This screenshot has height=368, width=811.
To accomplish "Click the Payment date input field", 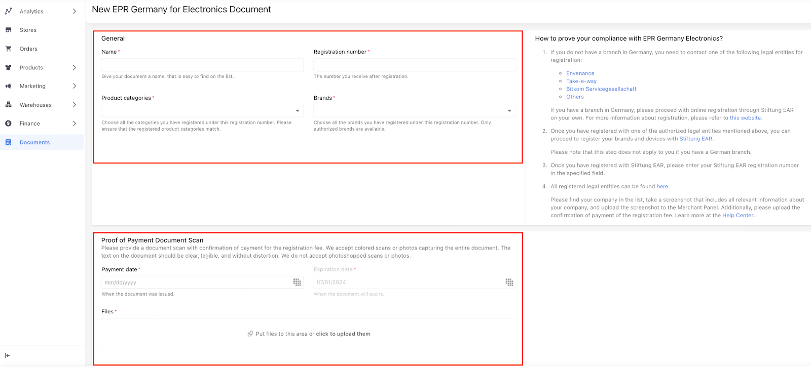I will pyautogui.click(x=203, y=282).
